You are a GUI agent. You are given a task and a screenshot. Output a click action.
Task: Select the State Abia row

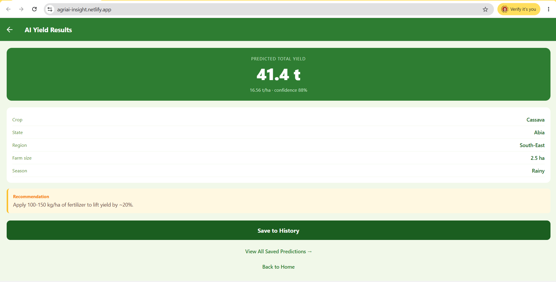coord(278,132)
